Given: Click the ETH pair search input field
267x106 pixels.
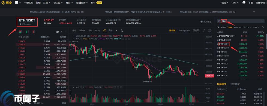Looking at the screenshot, I should coord(241,21).
